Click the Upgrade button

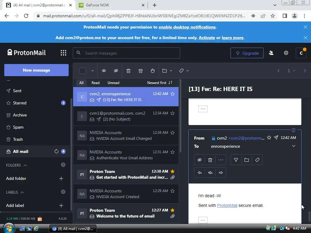tap(247, 53)
